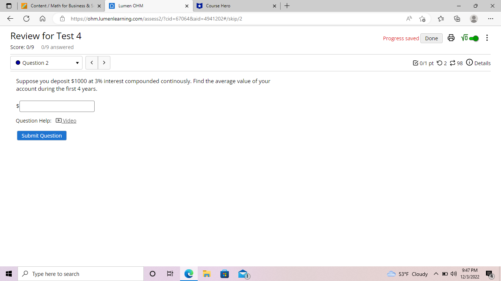Open the weather widget showing 53°F Cloudy
This screenshot has height=281, width=501.
click(x=407, y=274)
